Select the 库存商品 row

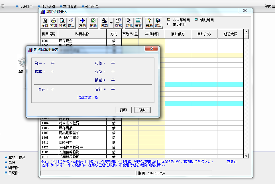[x=142, y=128]
